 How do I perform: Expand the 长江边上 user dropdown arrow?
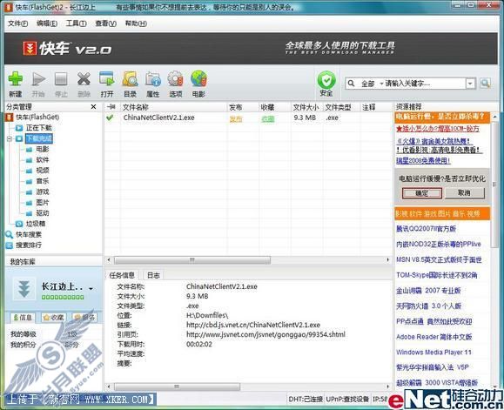91,288
